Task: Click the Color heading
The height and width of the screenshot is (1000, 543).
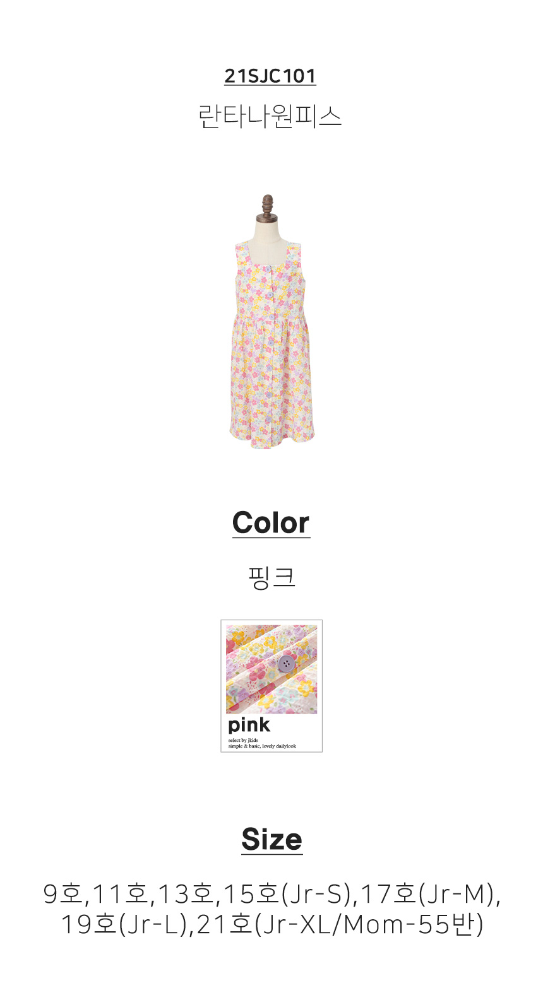Action: [x=271, y=523]
